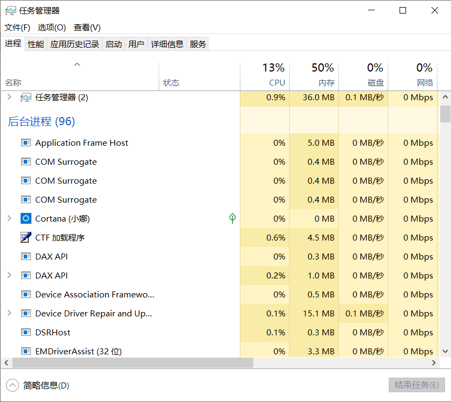Click the Application Frame Host process icon
This screenshot has width=451, height=402.
coord(26,142)
